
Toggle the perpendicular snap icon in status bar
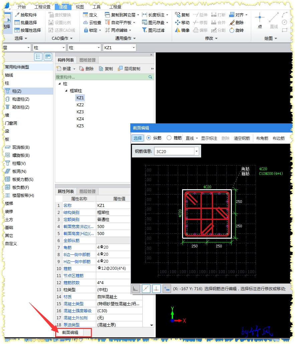point(156,289)
